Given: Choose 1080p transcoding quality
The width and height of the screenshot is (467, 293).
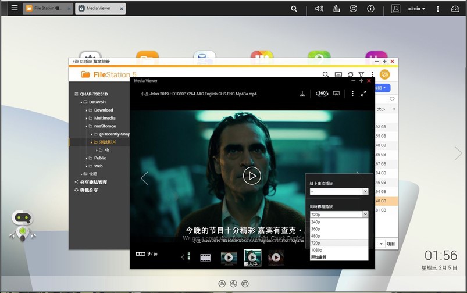Looking at the screenshot, I should 339,250.
